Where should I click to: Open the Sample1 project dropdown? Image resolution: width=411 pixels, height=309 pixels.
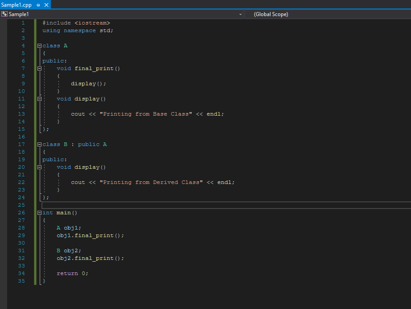pos(241,14)
